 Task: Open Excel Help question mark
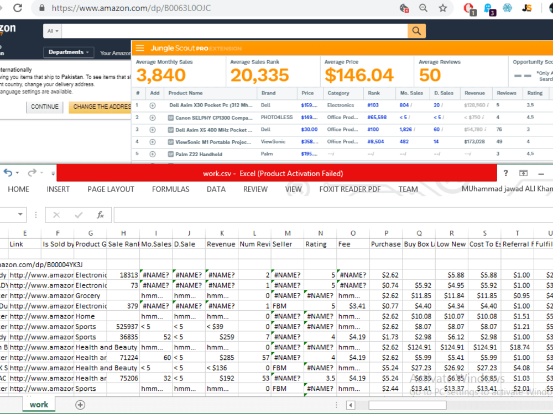click(506, 173)
